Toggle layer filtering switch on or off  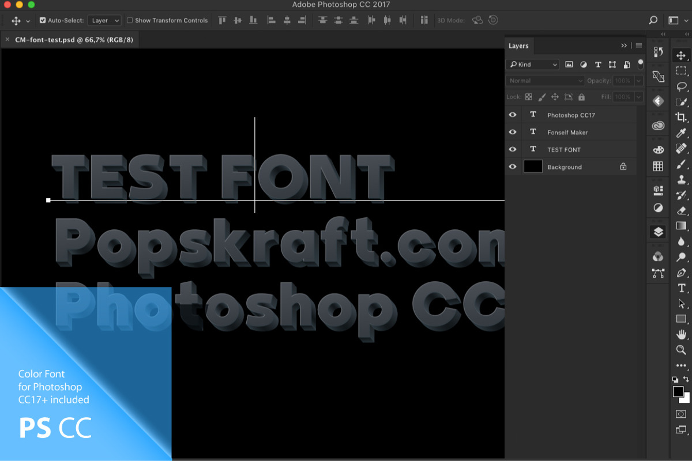click(640, 63)
